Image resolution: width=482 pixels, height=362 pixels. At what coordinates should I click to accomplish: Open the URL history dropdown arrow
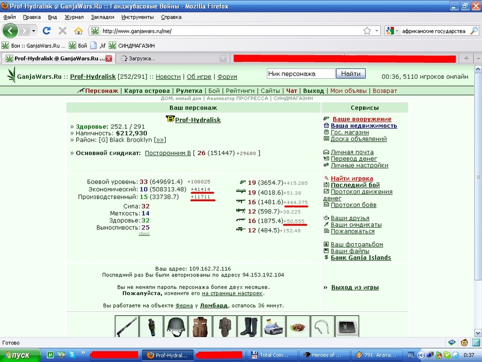pos(377,31)
